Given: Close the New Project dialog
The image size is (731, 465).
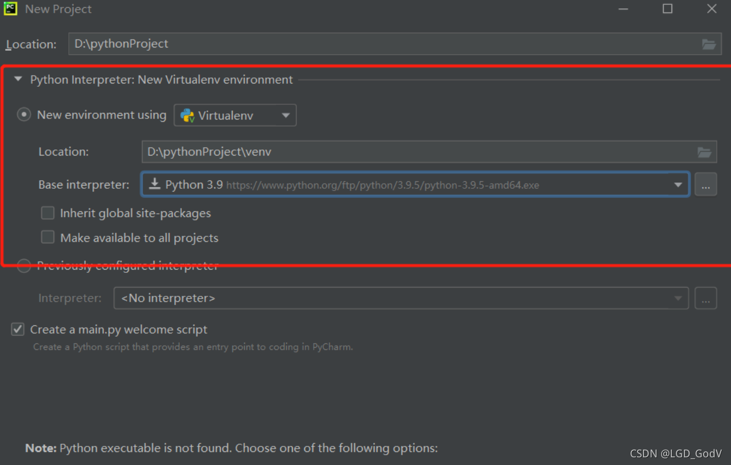Looking at the screenshot, I should [x=712, y=9].
